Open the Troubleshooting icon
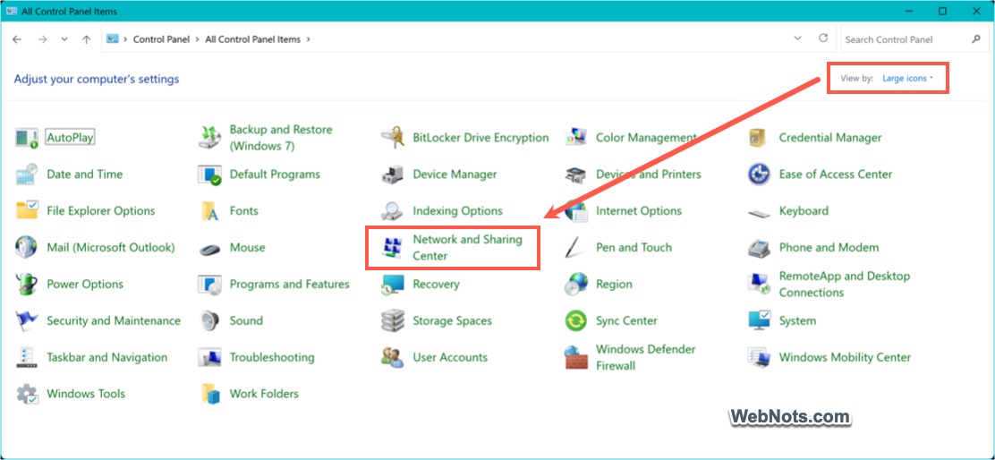 (x=209, y=357)
